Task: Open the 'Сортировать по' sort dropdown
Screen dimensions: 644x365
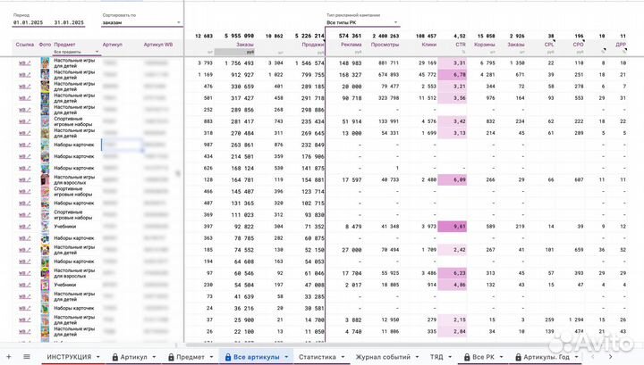Action: coord(140,23)
